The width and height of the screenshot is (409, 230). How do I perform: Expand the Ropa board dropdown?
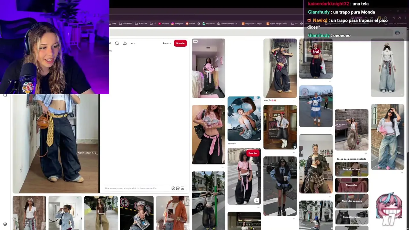167,43
